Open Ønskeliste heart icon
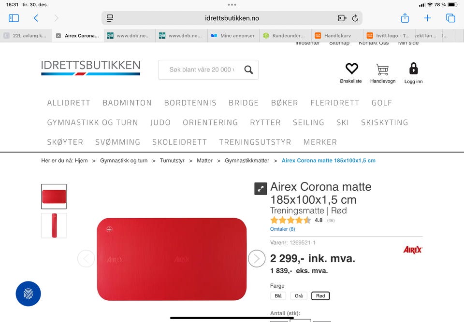 (x=351, y=68)
